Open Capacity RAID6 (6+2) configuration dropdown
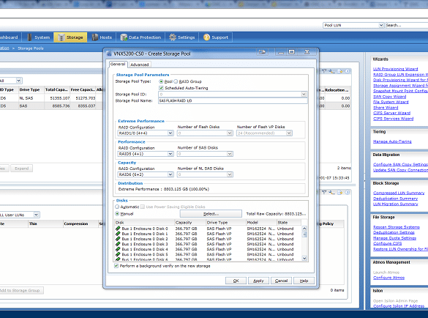The width and height of the screenshot is (428, 318). [x=170, y=174]
